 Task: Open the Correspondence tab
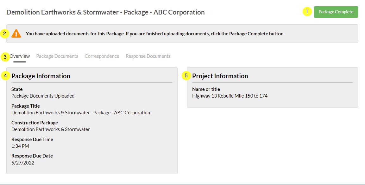(102, 56)
